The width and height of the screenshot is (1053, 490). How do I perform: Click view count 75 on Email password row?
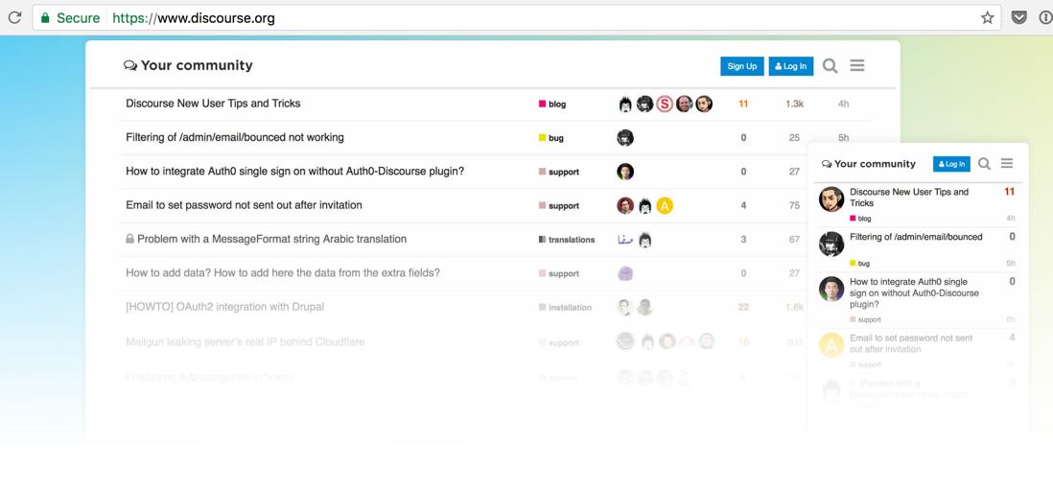(x=794, y=205)
